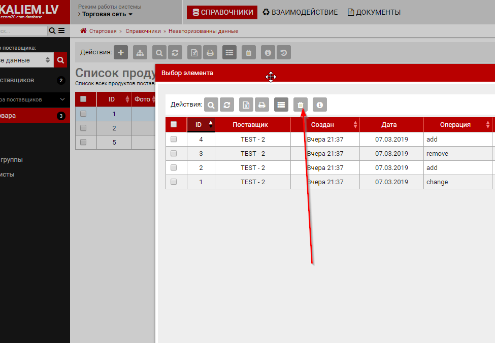Export to Excel from the Выбор элемента dialog toolbar

(x=246, y=105)
